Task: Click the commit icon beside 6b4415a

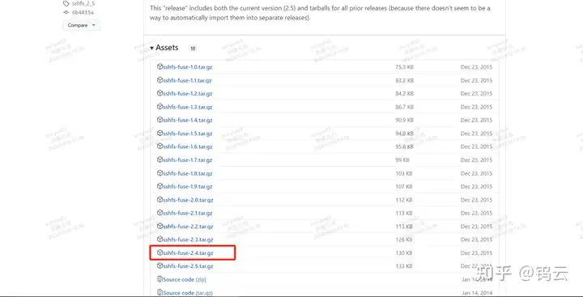Action: point(66,12)
